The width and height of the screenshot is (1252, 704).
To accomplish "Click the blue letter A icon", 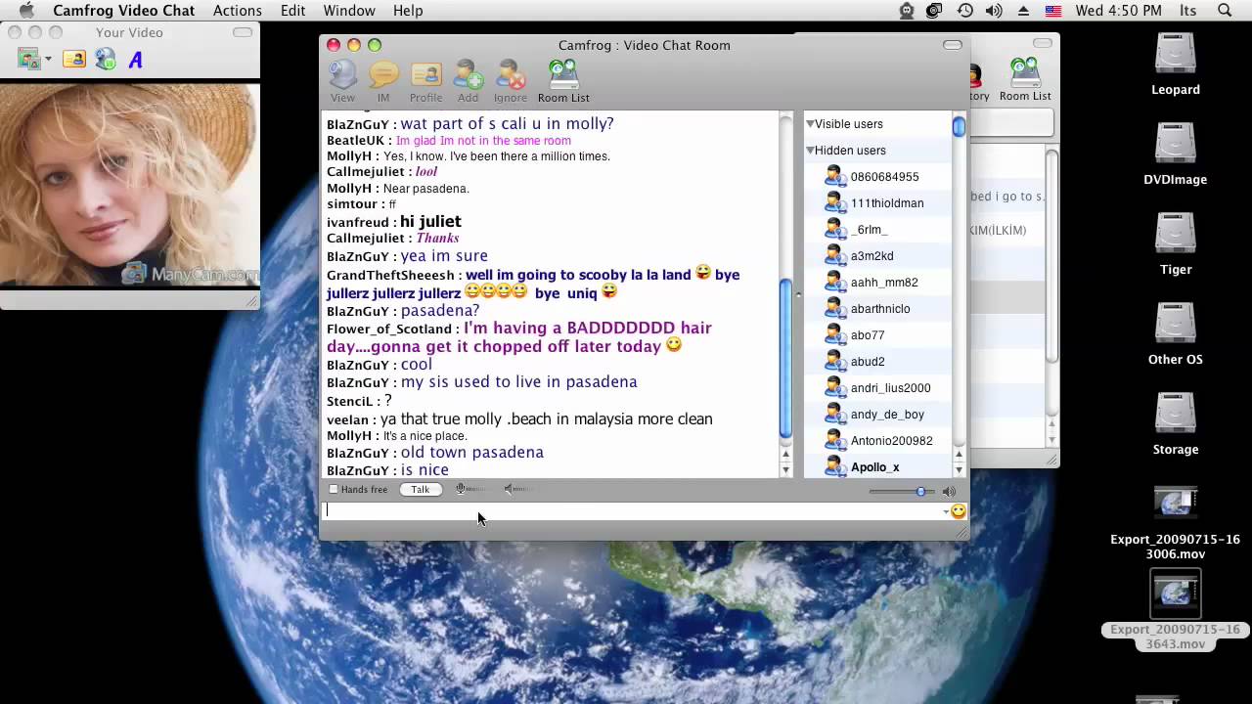I will tap(136, 60).
